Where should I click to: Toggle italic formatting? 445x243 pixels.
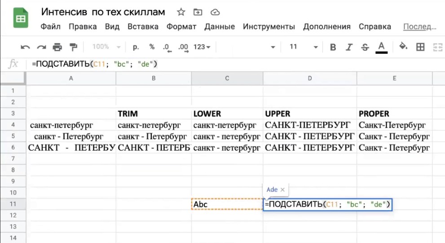[349, 47]
